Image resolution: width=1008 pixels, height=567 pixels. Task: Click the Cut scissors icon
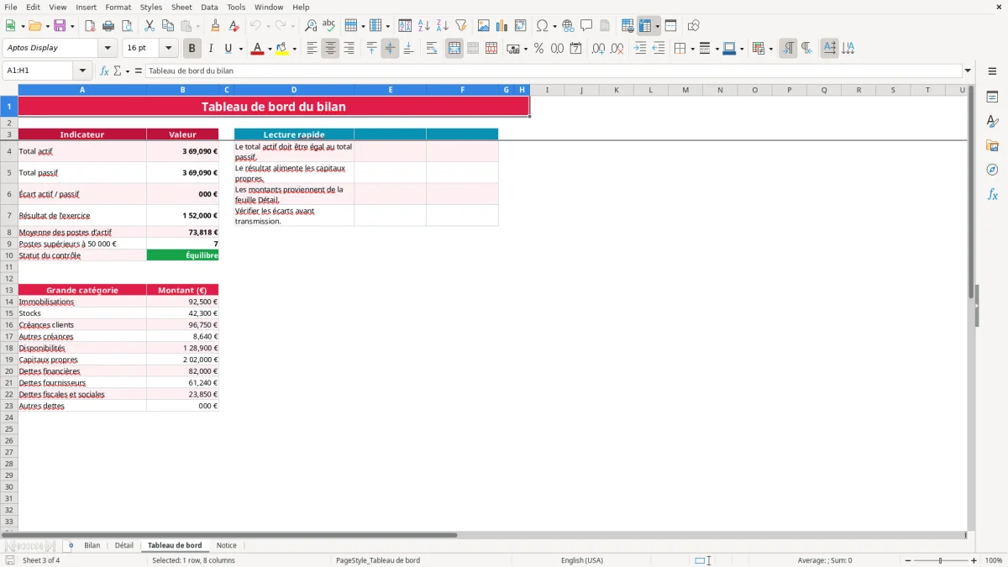pos(150,26)
